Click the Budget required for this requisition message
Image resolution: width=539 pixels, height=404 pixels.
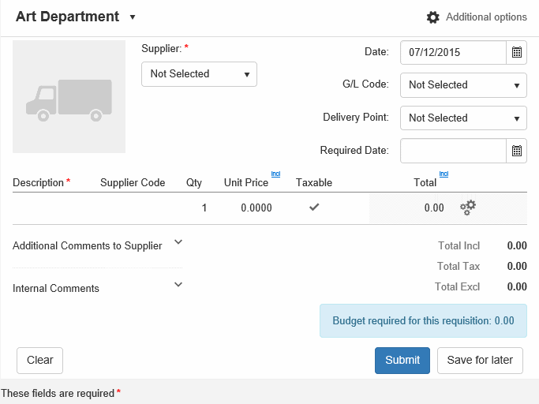point(423,321)
